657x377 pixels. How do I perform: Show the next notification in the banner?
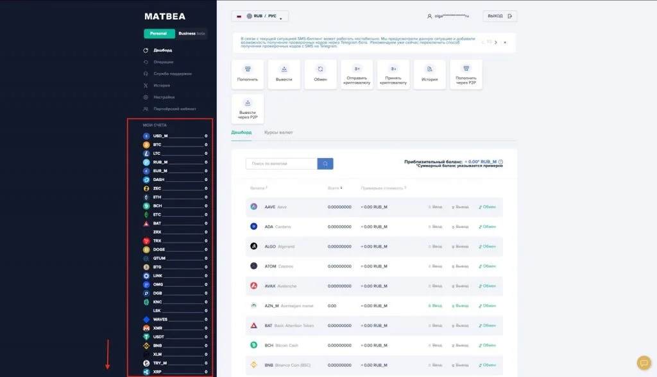coord(496,42)
